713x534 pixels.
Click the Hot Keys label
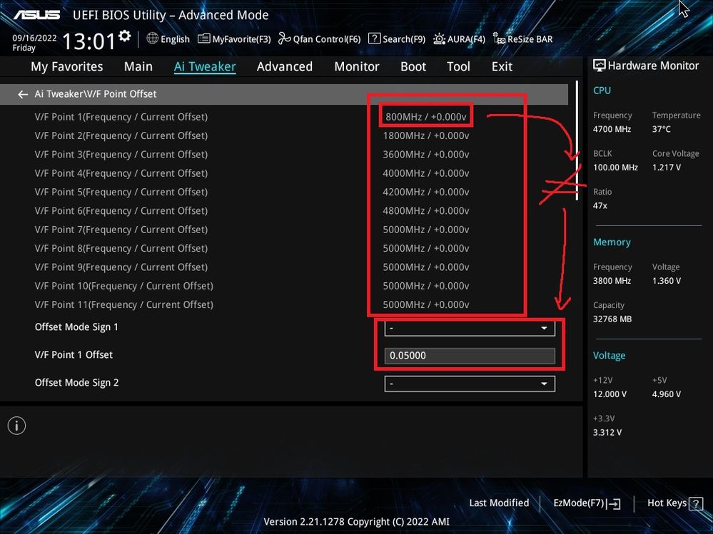(667, 503)
